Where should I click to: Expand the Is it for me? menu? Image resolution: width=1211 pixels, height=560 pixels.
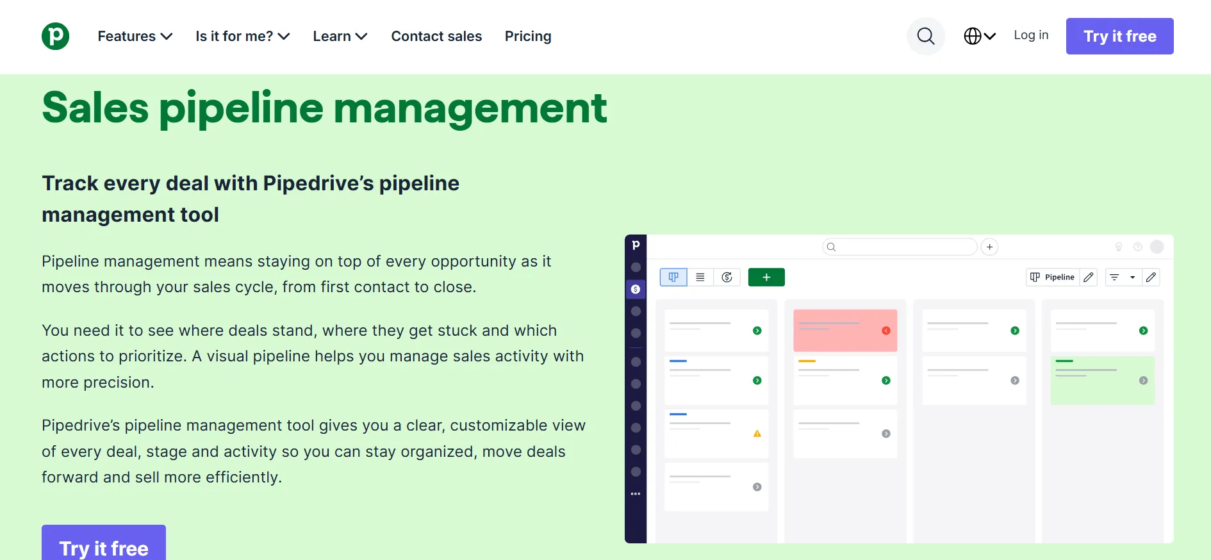coord(242,36)
